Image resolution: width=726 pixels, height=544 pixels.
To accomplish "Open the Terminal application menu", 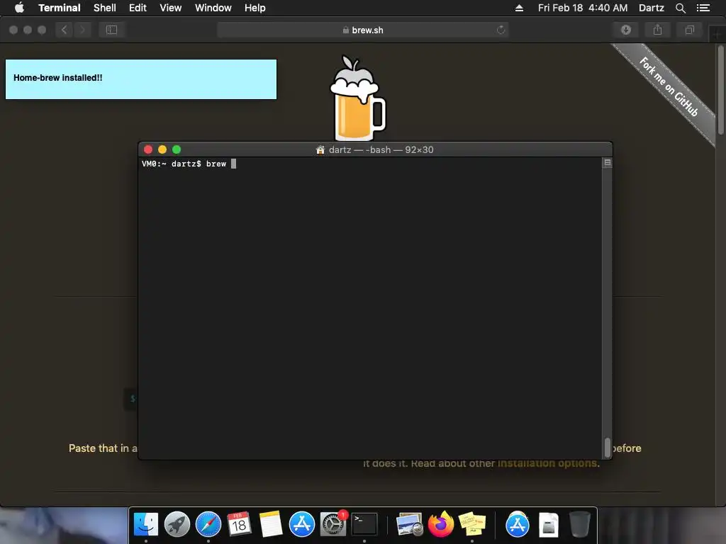I will click(x=60, y=8).
